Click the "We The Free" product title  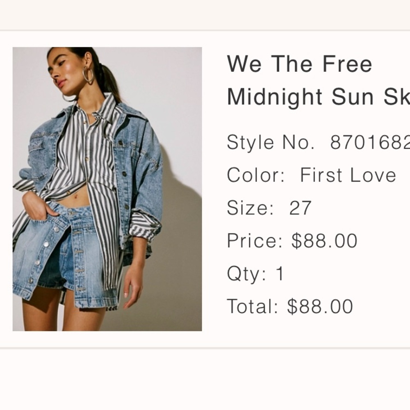coord(299,64)
